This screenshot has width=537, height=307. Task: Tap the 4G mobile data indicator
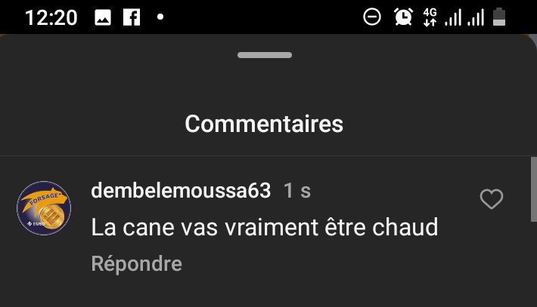tap(430, 17)
